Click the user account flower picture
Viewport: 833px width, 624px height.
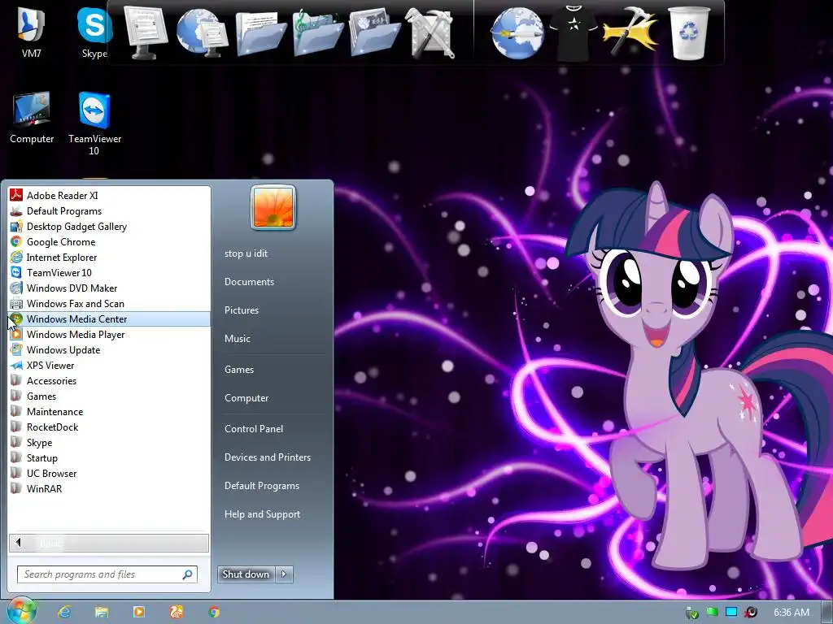(273, 207)
